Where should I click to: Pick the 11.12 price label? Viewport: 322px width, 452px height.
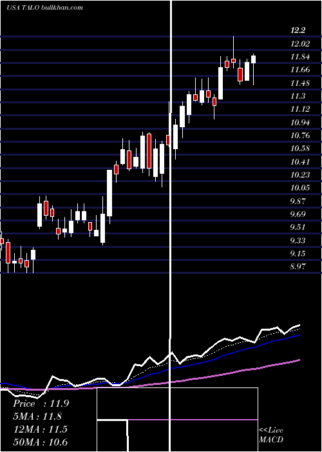(x=300, y=109)
